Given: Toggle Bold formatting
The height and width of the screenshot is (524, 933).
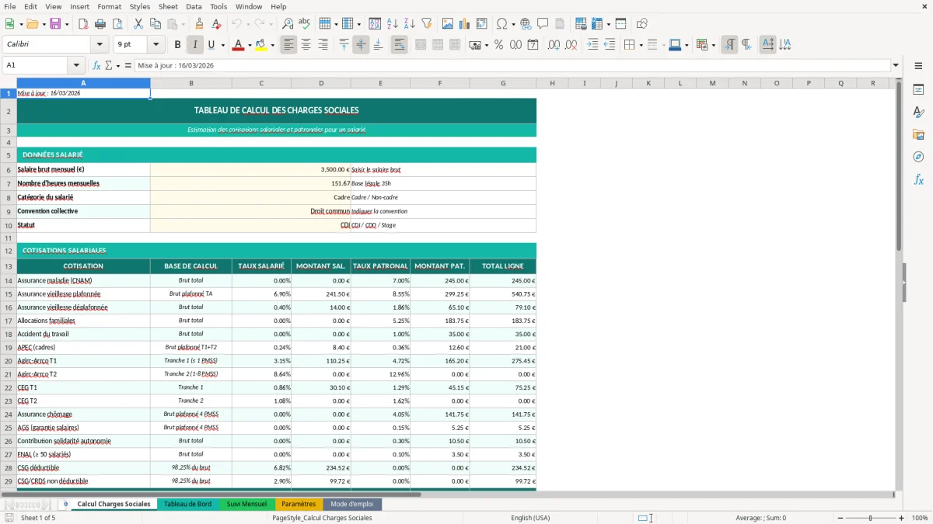Looking at the screenshot, I should (x=177, y=45).
